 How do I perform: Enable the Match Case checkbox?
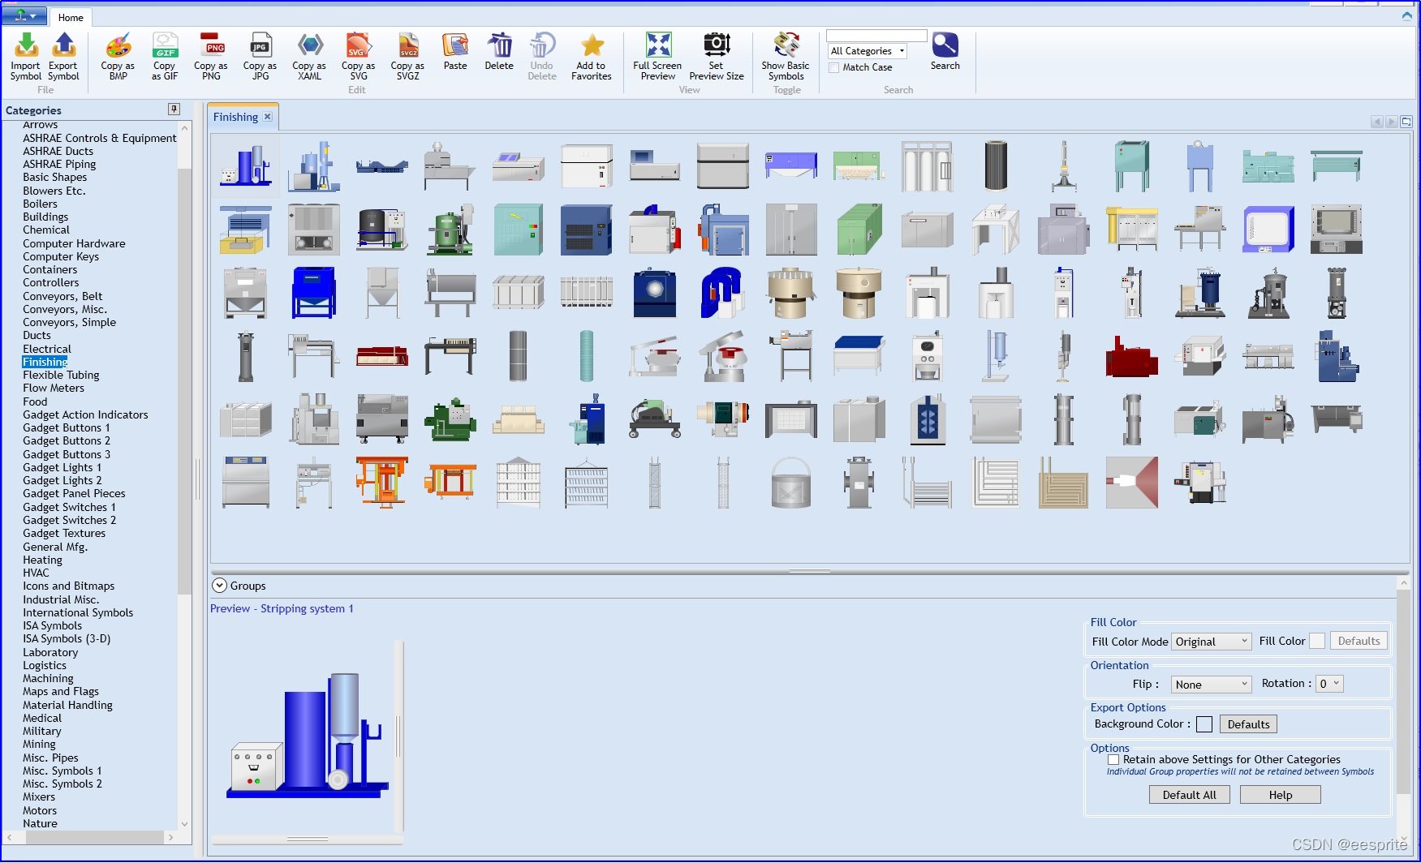point(833,67)
